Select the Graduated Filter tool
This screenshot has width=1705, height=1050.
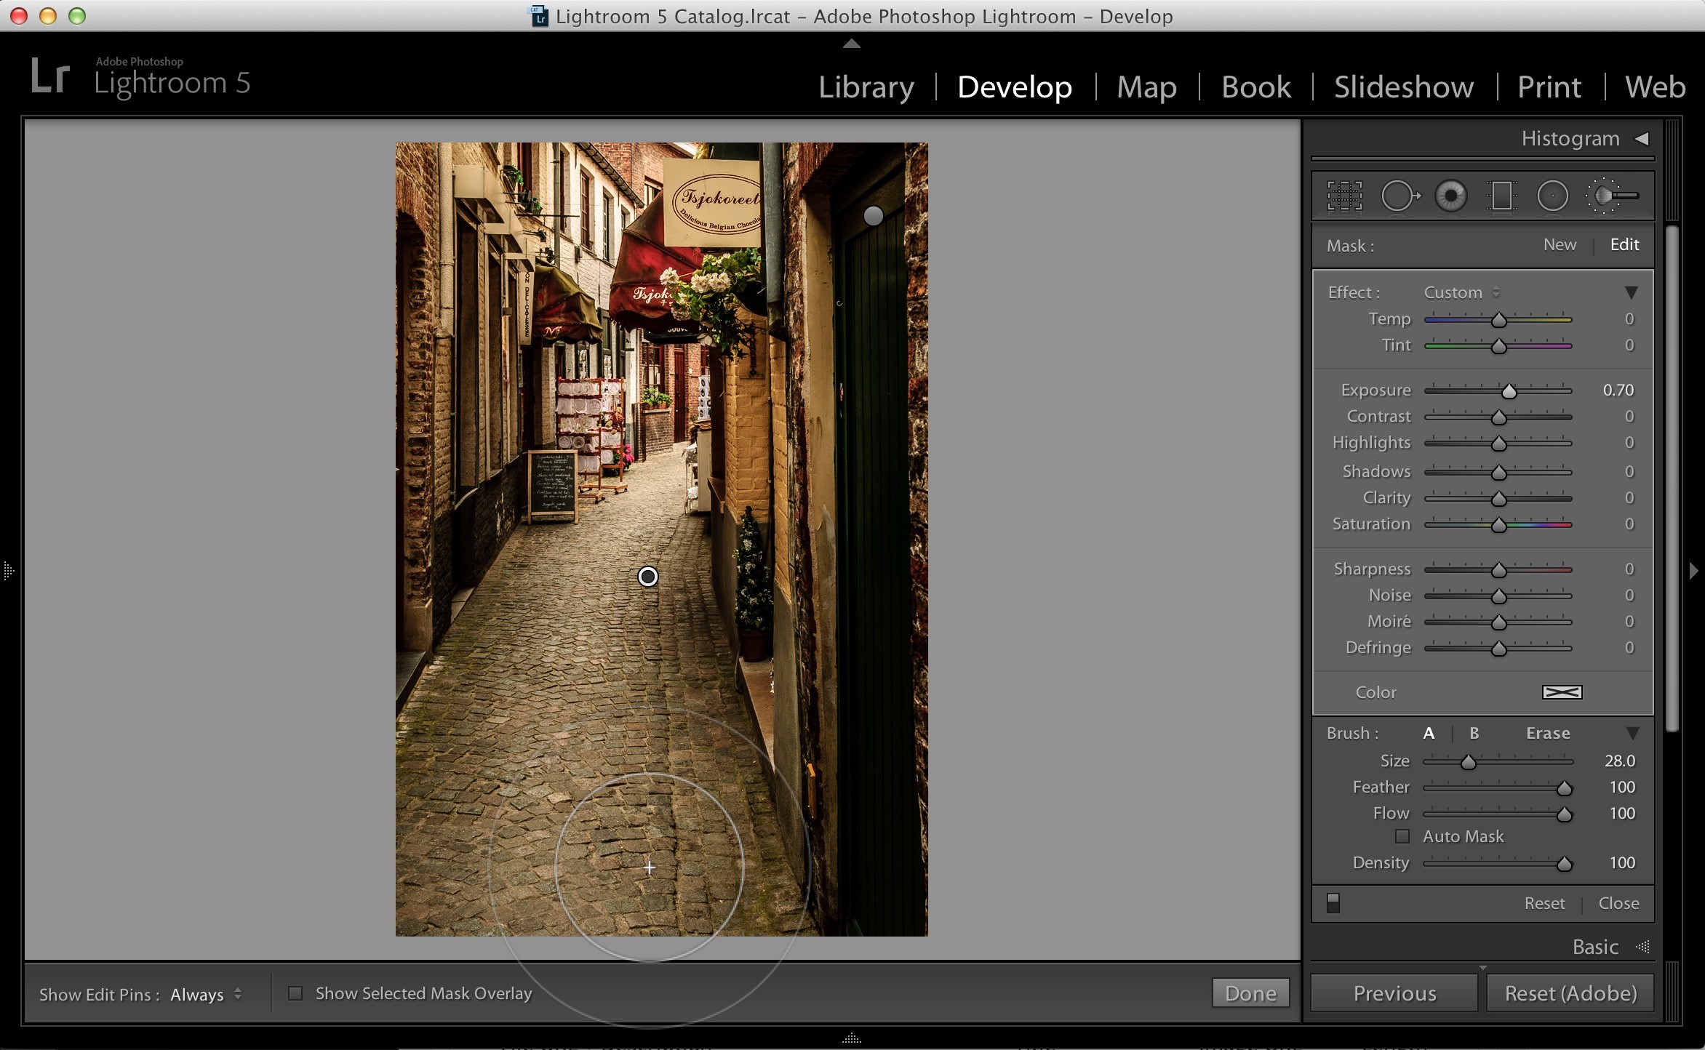point(1501,196)
